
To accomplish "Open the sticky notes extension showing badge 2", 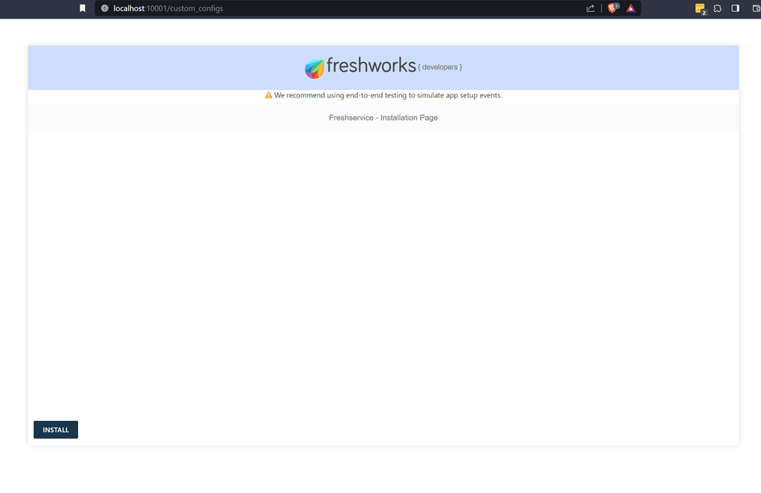I will coord(699,7).
